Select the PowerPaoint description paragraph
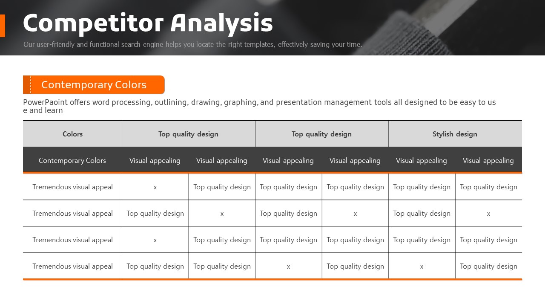The height and width of the screenshot is (307, 545). click(259, 106)
